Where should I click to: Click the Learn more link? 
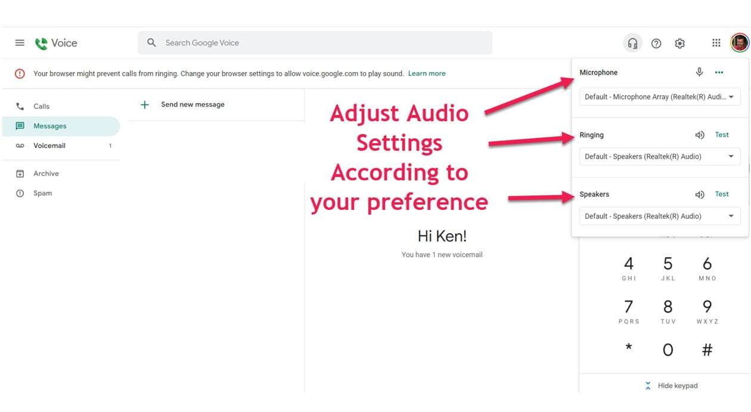(427, 73)
